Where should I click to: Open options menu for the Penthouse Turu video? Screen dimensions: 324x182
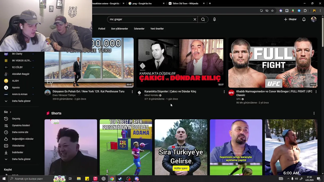[x=132, y=92]
